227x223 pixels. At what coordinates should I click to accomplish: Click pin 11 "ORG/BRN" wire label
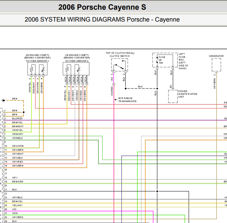coord(18,150)
